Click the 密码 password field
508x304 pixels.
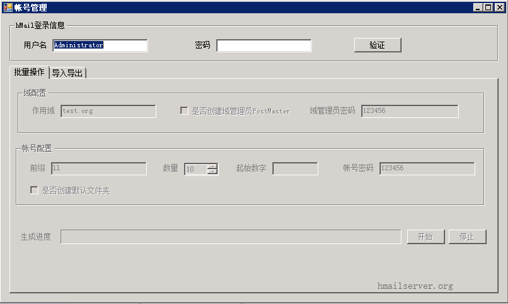263,45
